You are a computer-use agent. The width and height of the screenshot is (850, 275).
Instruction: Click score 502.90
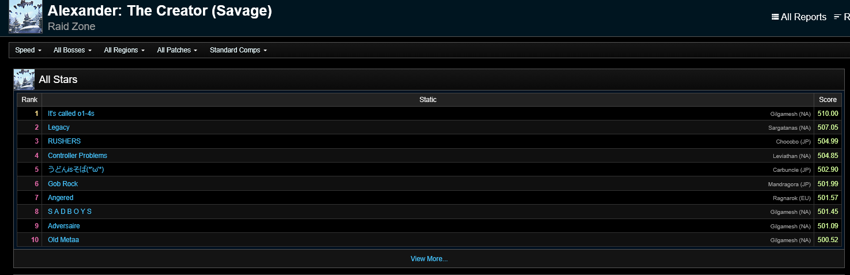click(x=828, y=169)
